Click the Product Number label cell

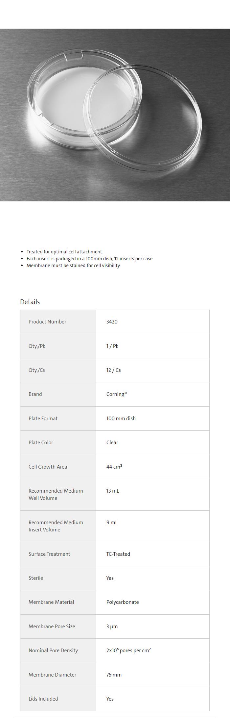[x=47, y=322]
